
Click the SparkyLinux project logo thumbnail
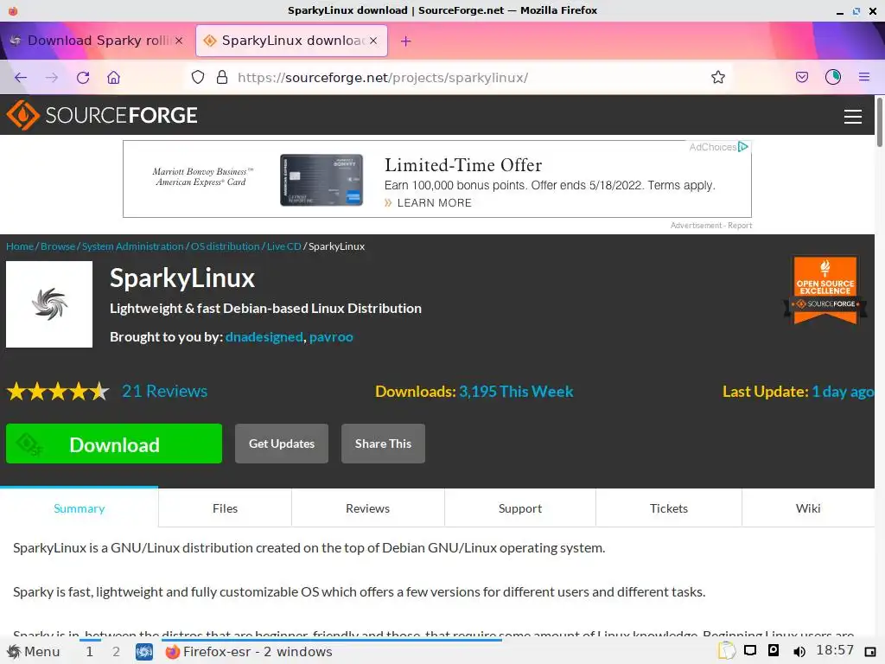49,304
